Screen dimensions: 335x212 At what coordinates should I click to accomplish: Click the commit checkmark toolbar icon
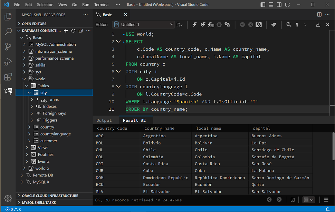[242, 25]
